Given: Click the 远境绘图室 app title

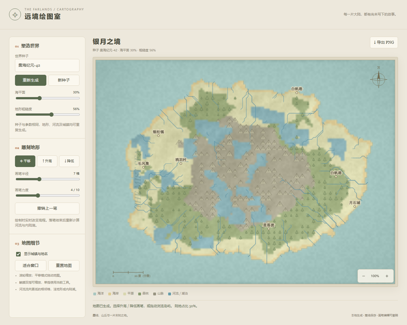Looking at the screenshot, I should click(x=43, y=17).
